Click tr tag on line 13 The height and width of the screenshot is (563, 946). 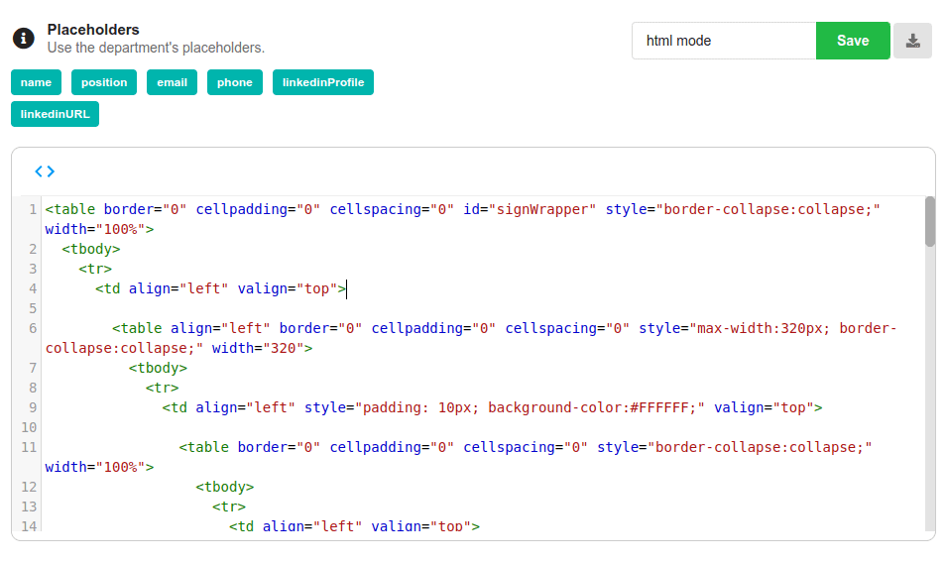(229, 507)
